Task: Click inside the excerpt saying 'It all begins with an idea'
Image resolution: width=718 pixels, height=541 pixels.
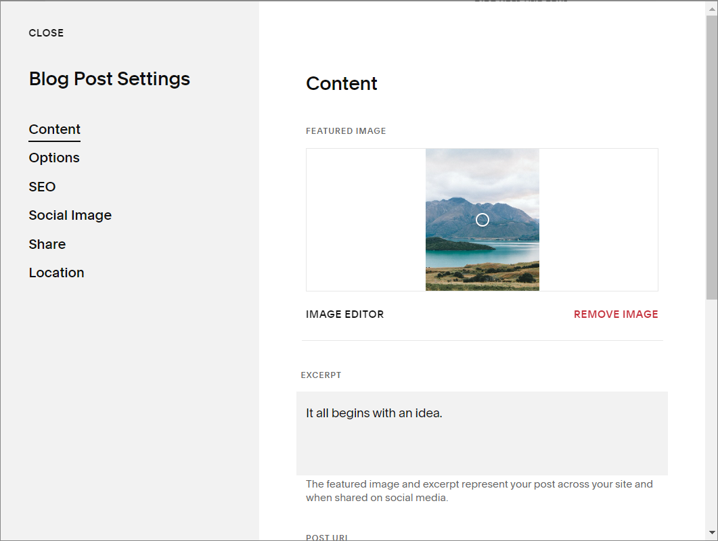Action: [374, 413]
